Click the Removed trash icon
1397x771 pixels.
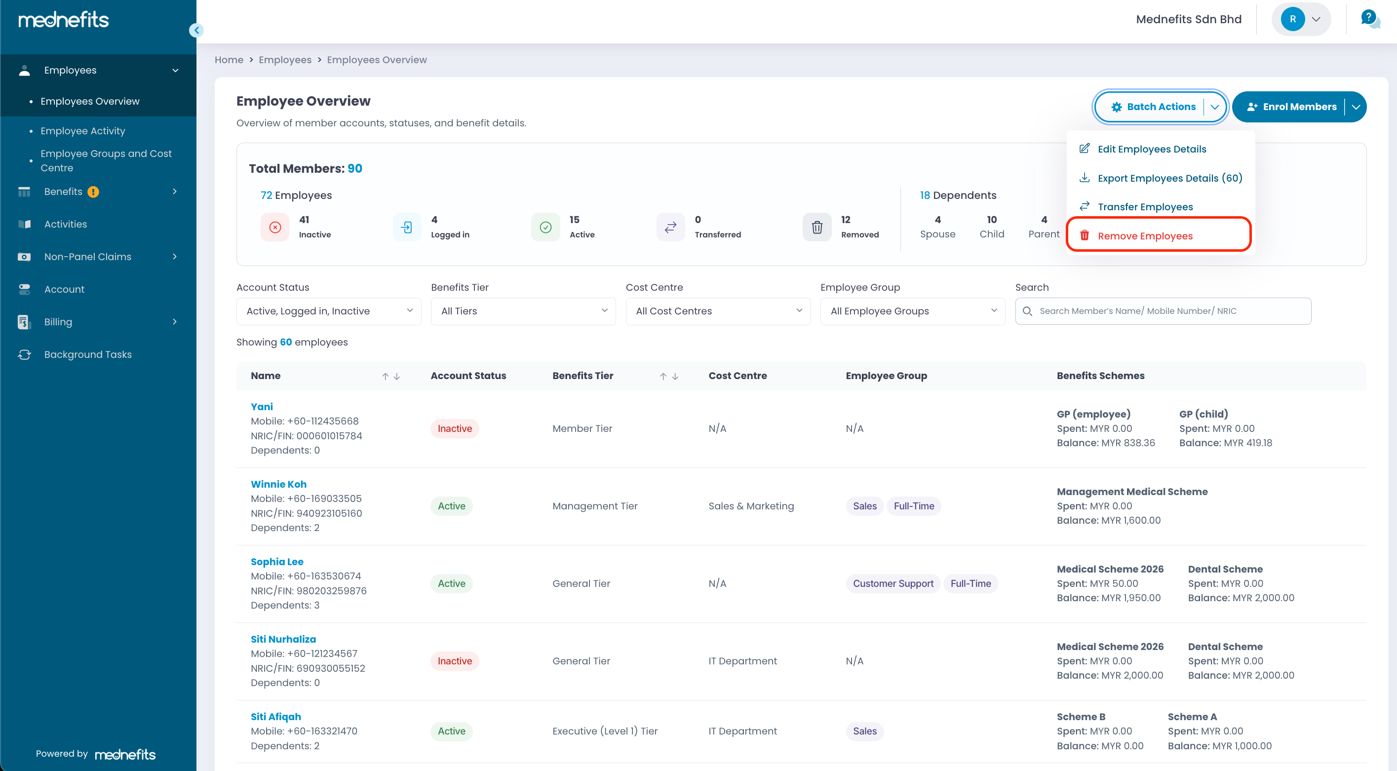(x=816, y=227)
